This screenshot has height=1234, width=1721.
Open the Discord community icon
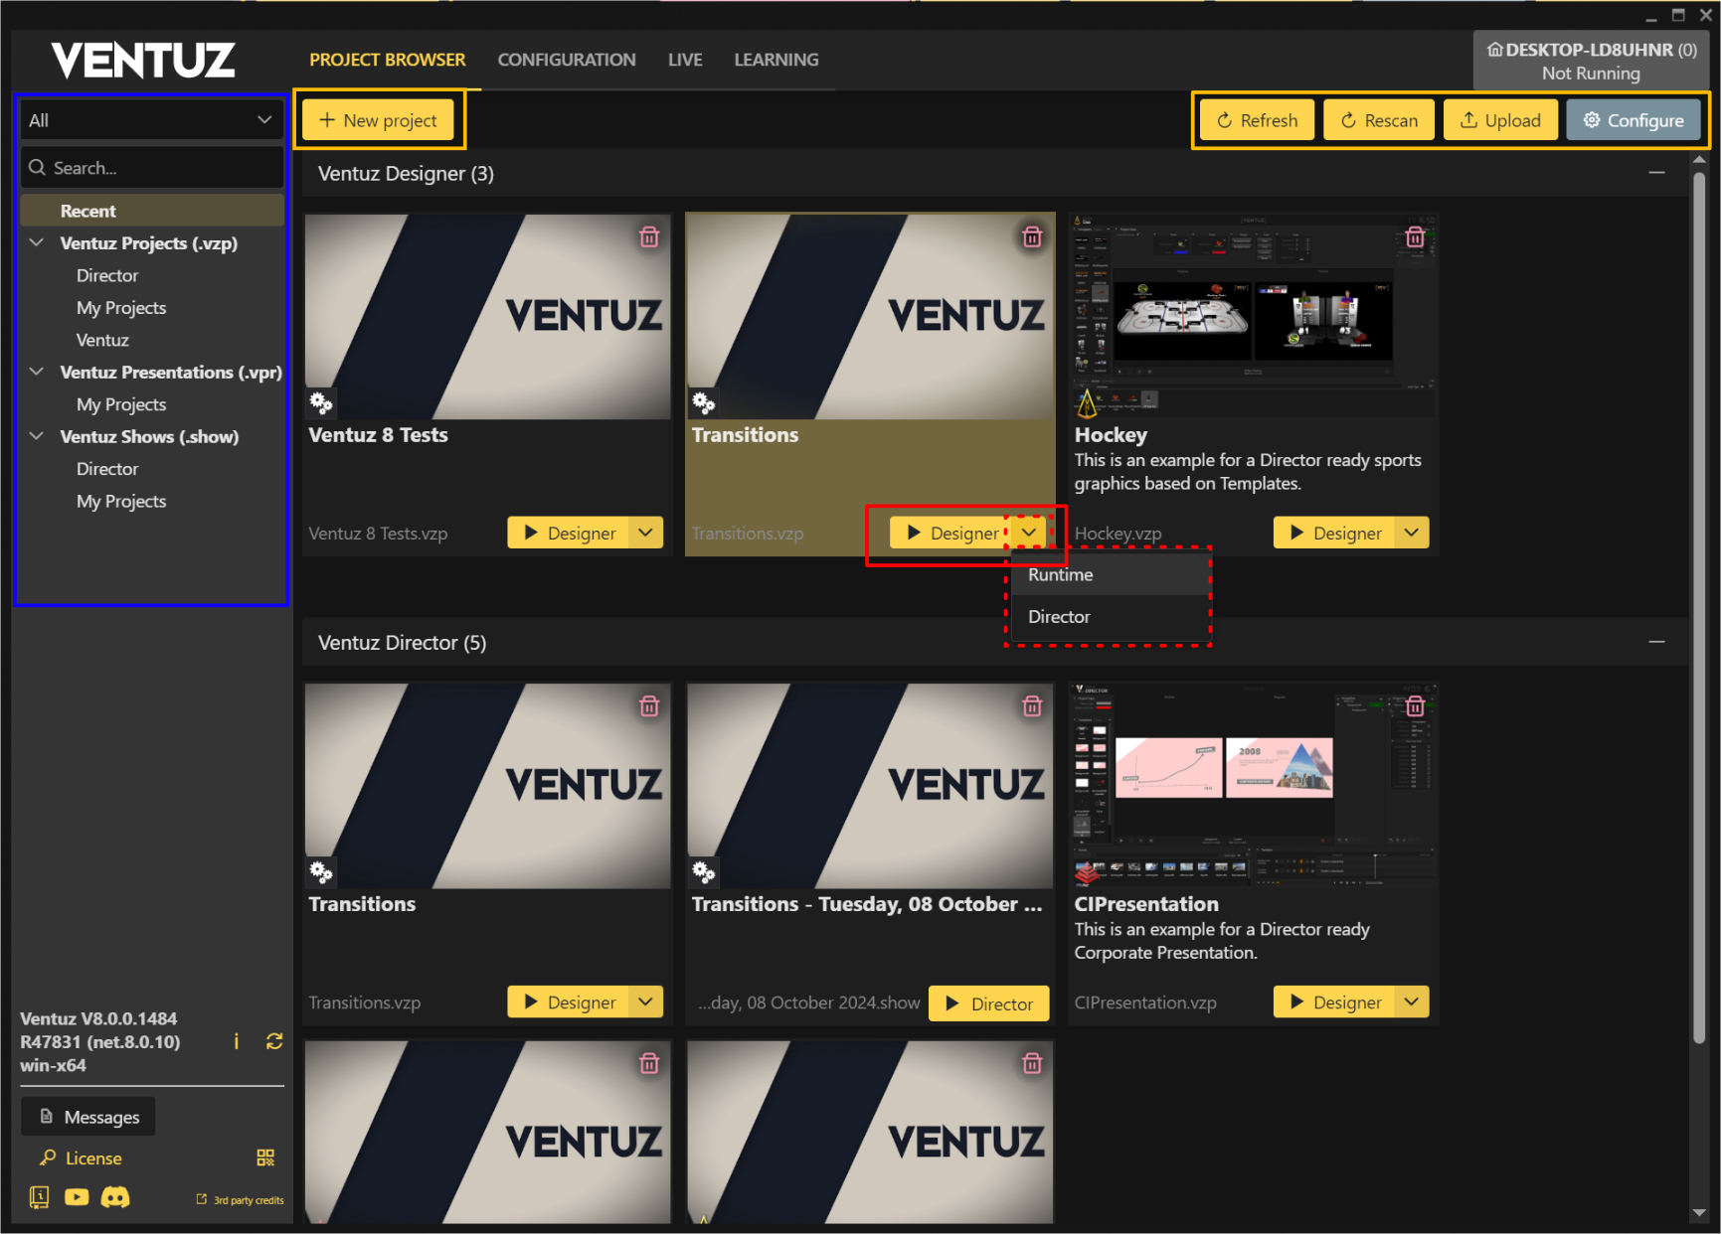point(115,1197)
